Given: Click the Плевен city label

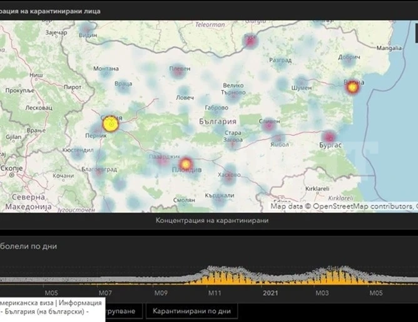Looking at the screenshot, I should (180, 68).
